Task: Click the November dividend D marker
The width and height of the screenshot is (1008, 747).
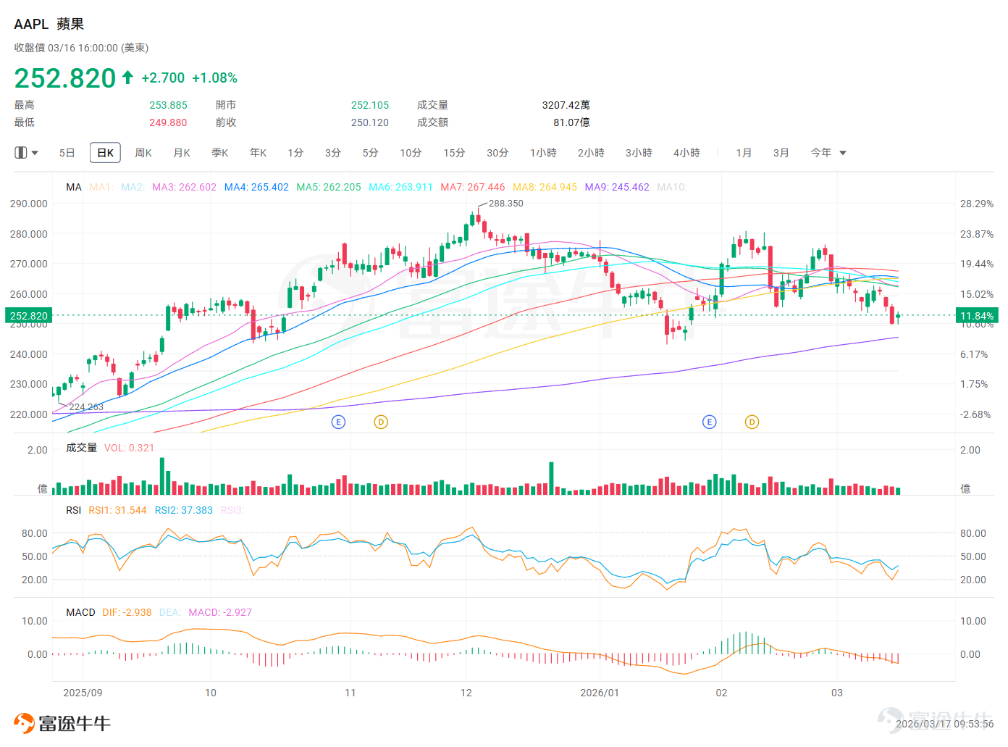Action: click(x=381, y=422)
